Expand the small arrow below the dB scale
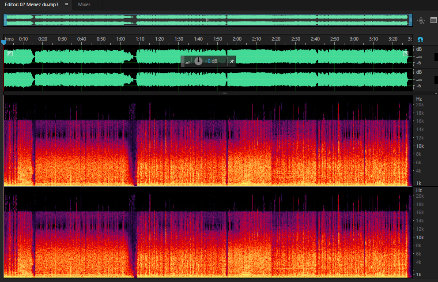The image size is (438, 282). [x=436, y=93]
